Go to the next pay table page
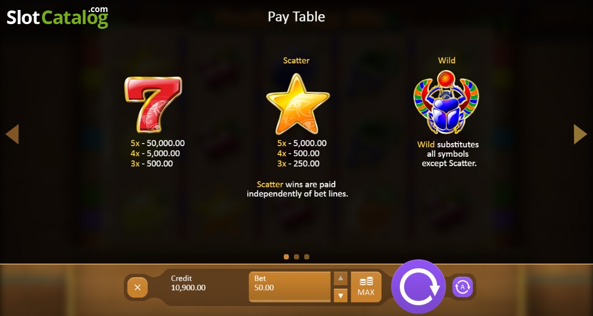This screenshot has width=593, height=316. (x=580, y=134)
